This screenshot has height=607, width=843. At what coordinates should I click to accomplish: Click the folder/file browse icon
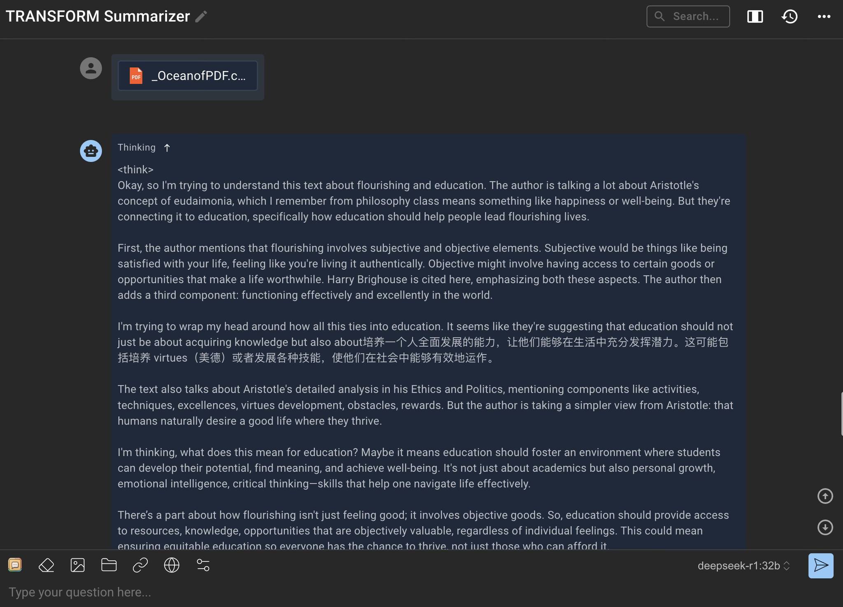click(109, 565)
